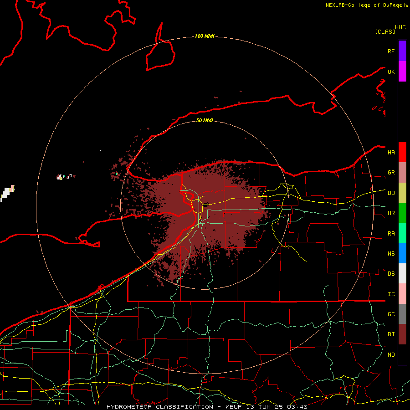Choose the brown BI legend swatch
This screenshot has height=410, width=410.
point(402,334)
